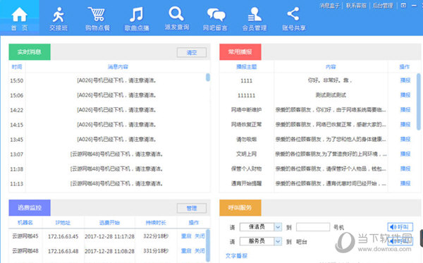Open 后台管理 in the top bar
Viewport: 423px width, 263px height.
pos(383,6)
